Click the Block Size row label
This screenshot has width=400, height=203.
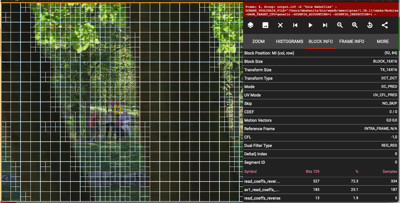coord(253,62)
